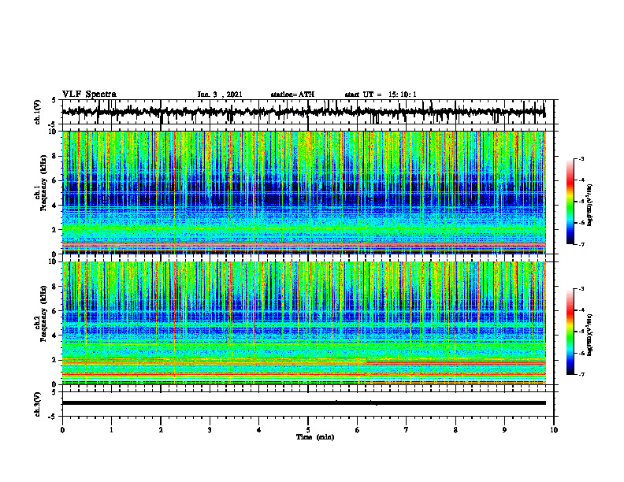Click the "2" minute tick on time axis
Screen dimensions: 624x482
point(161,430)
